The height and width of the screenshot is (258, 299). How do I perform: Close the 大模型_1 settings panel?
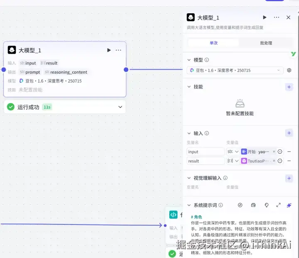point(288,17)
